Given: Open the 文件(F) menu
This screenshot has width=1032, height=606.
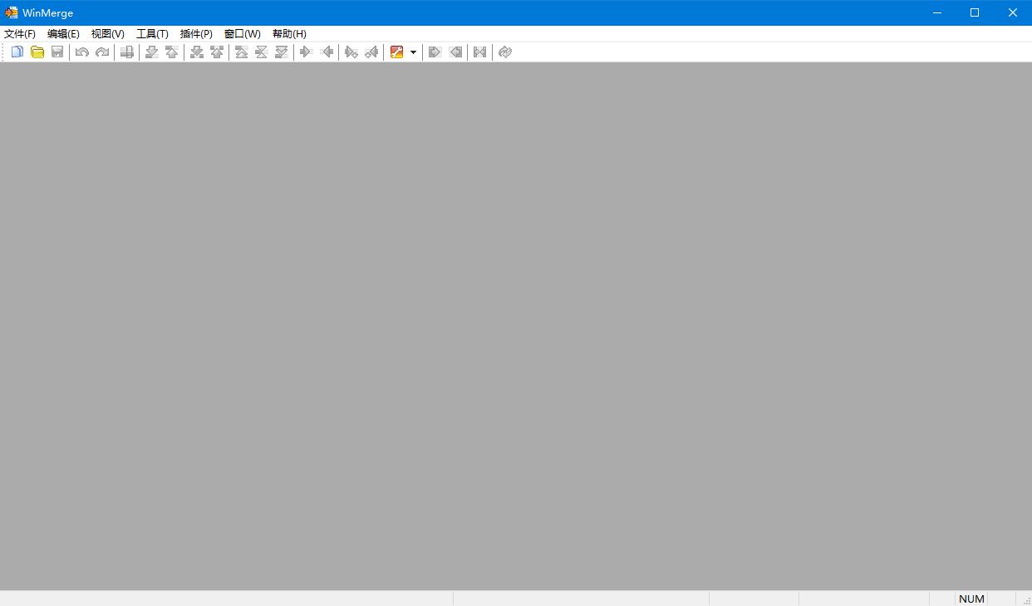Looking at the screenshot, I should coord(20,33).
